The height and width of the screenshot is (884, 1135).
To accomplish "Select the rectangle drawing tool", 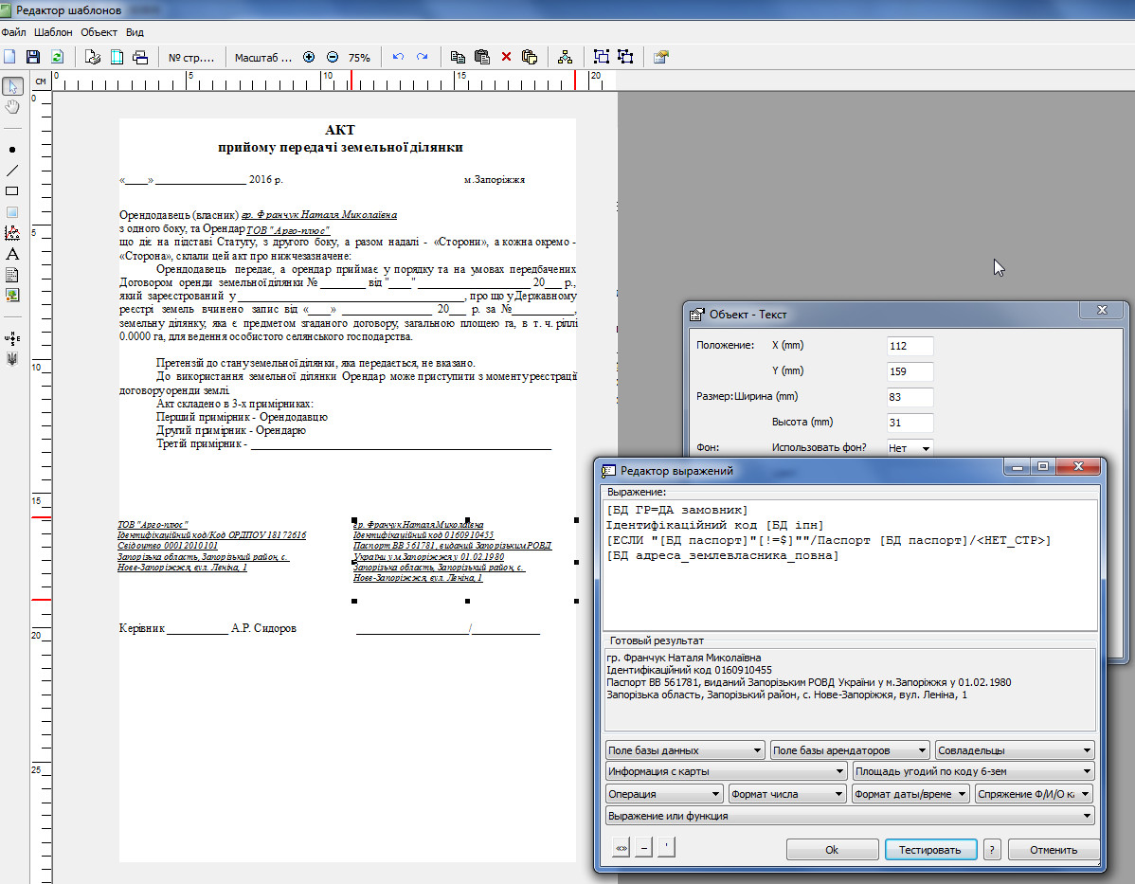I will pos(12,191).
